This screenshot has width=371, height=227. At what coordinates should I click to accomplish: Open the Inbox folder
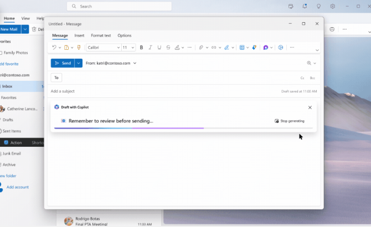click(22, 86)
